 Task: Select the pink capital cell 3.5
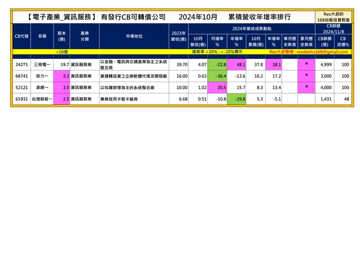(x=61, y=87)
